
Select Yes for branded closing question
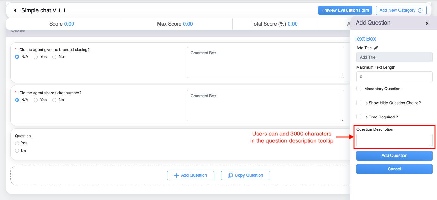[x=36, y=57]
